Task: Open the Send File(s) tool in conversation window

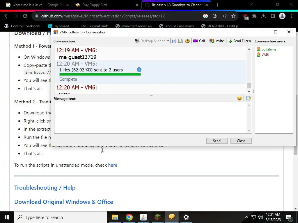Action: (x=239, y=41)
